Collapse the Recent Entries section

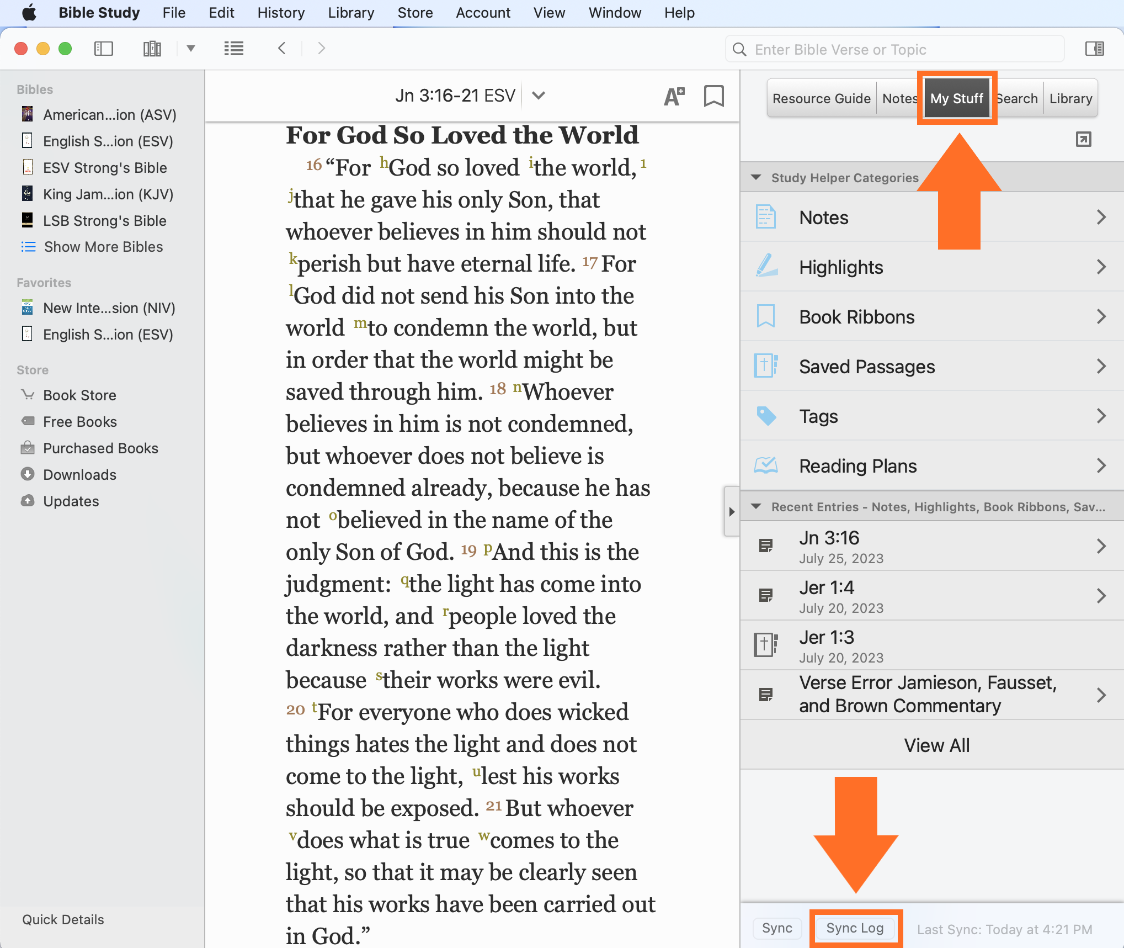[x=757, y=507]
